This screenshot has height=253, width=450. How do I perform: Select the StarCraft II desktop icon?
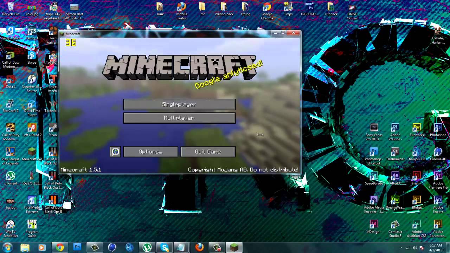coord(11,106)
